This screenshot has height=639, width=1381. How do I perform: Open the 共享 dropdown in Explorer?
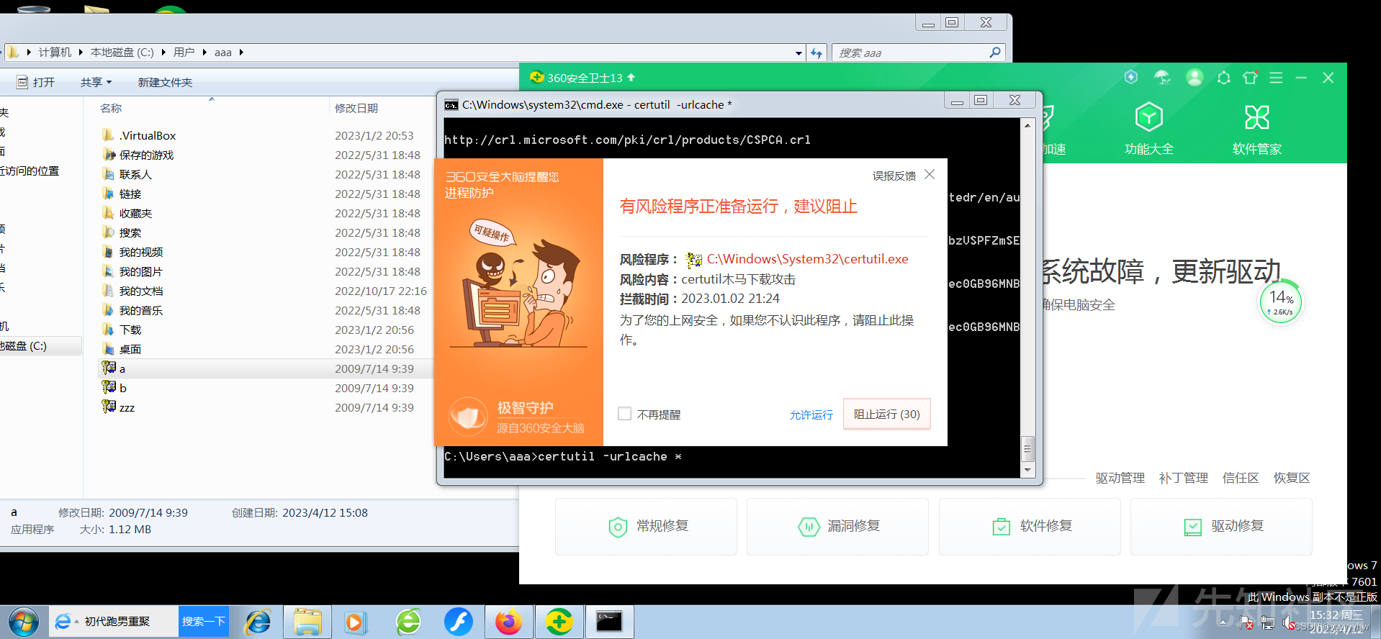pyautogui.click(x=96, y=82)
